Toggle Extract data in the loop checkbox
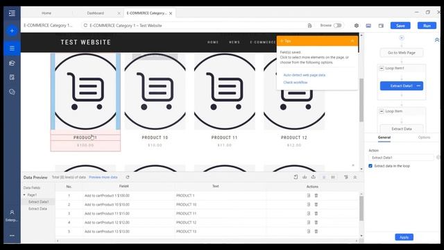 click(x=370, y=166)
